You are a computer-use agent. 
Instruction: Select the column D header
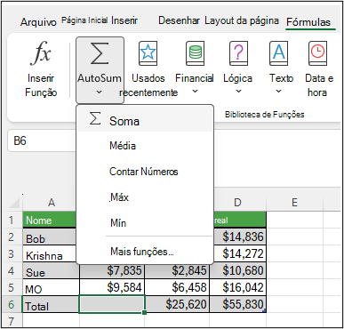coord(237,203)
